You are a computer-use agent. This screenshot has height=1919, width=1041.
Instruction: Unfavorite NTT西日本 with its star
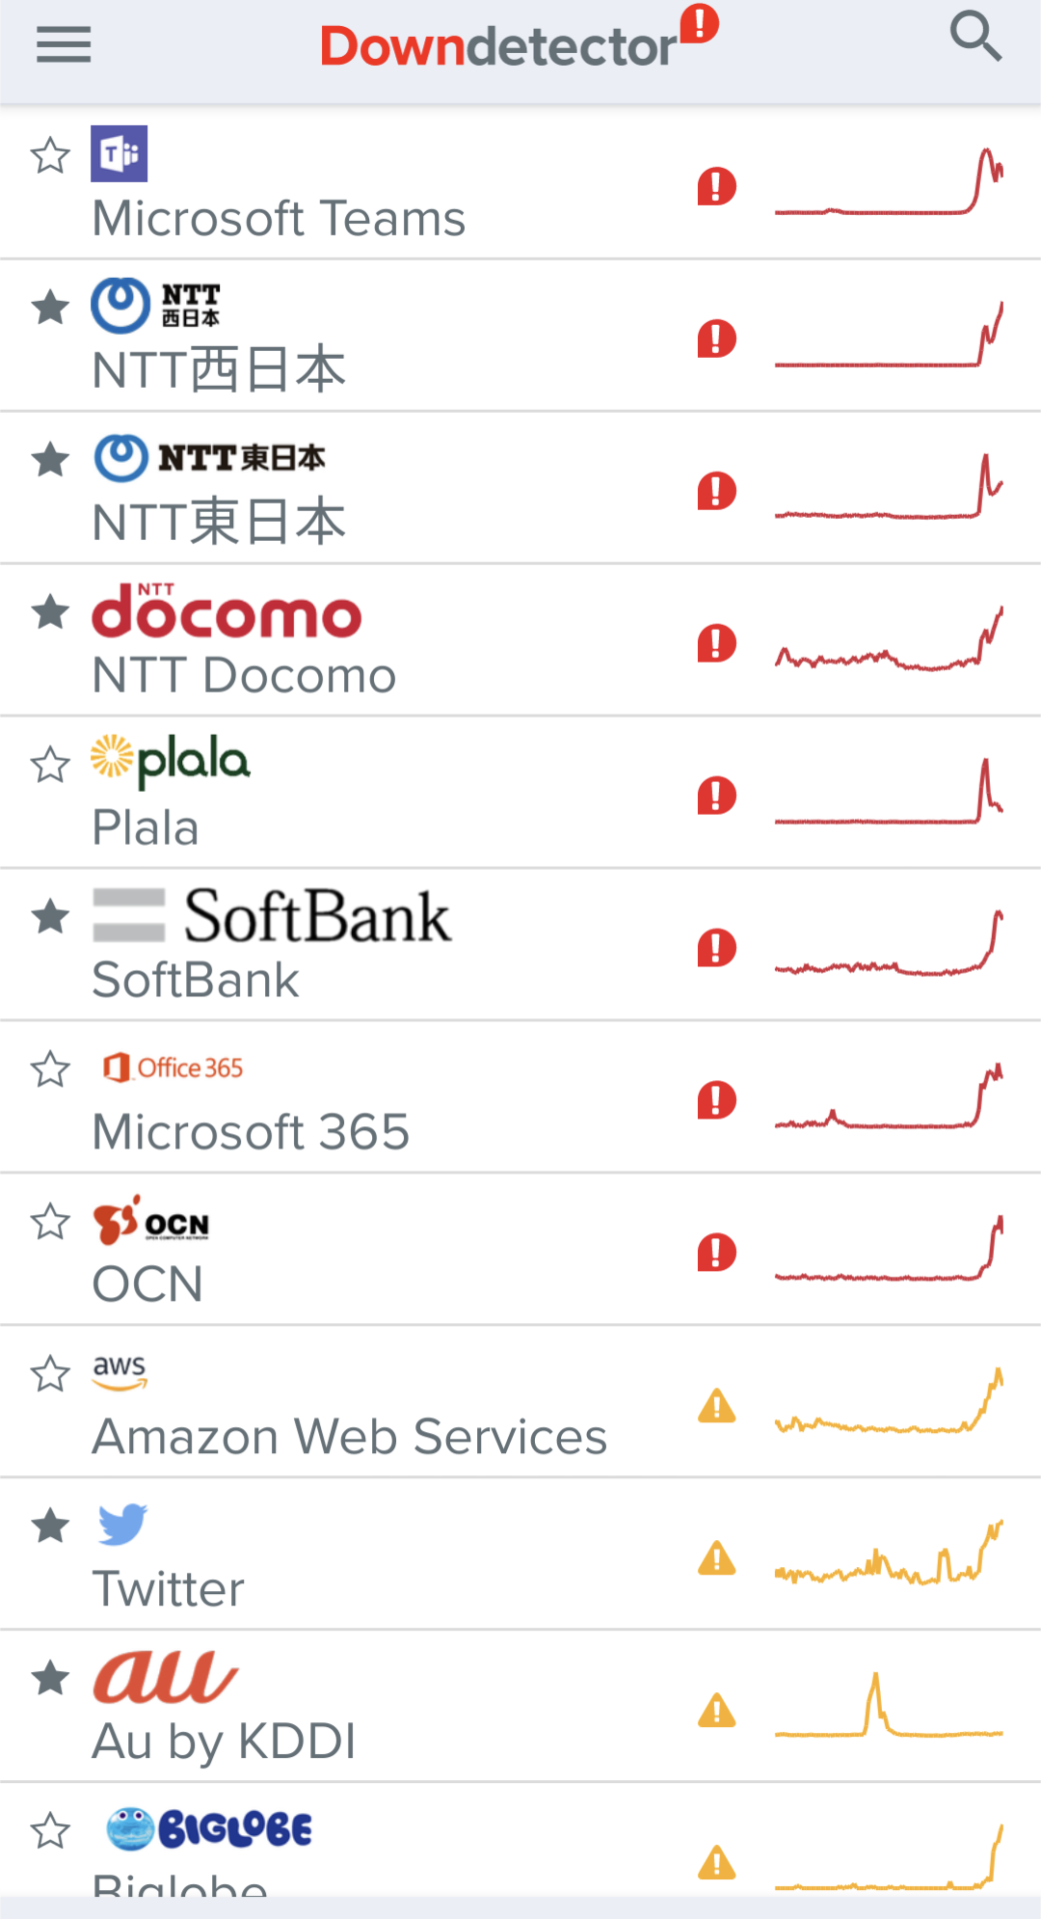[50, 308]
